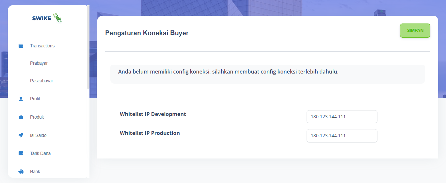This screenshot has width=446, height=183.
Task: Click the shopping bag icon beside Produk
Action: [x=21, y=117]
